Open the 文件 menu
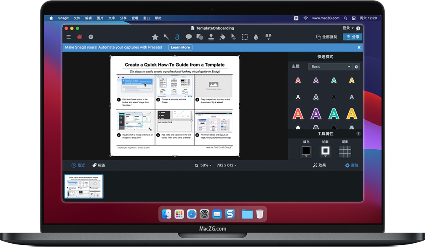This screenshot has width=425, height=247. coord(77,18)
